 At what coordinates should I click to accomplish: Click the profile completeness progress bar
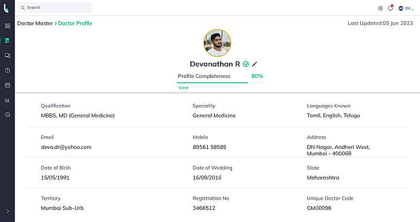point(220,83)
